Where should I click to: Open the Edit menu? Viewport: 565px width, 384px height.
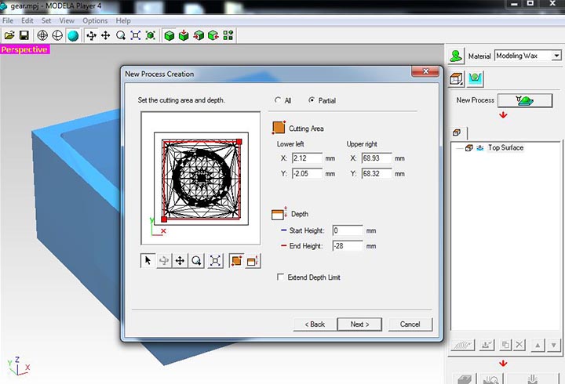pyautogui.click(x=27, y=20)
